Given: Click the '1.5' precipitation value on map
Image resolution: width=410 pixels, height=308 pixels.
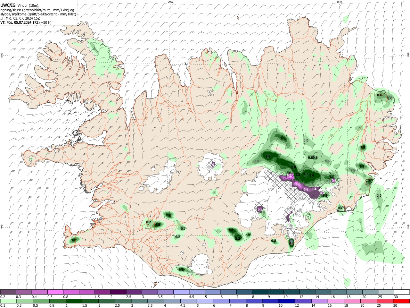Looking at the screenshot, I should (x=231, y=230).
